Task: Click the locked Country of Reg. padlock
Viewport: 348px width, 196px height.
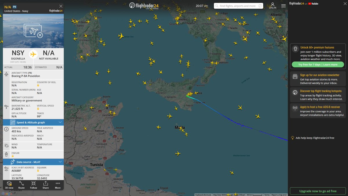Action: point(38,85)
